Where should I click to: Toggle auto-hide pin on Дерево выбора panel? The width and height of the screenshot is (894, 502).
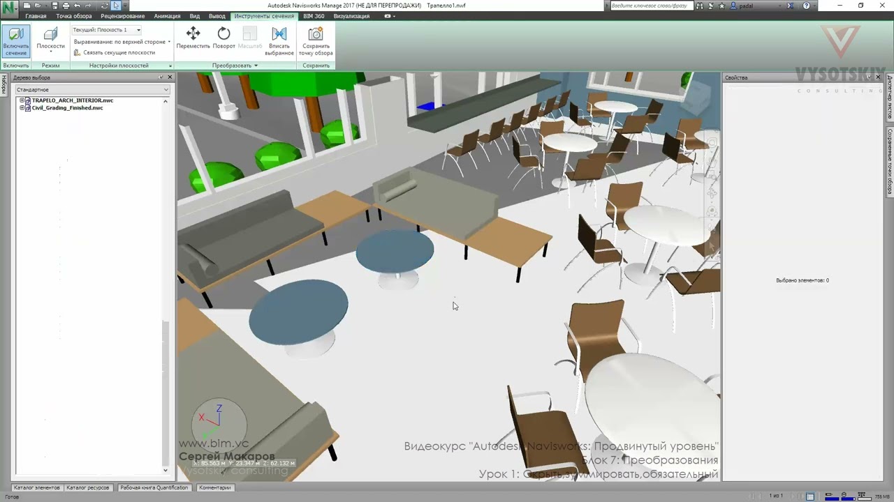click(x=161, y=77)
